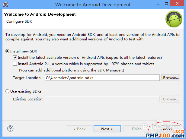Click the Android robot logo
Screen dimensions: 186x139
coord(174,19)
